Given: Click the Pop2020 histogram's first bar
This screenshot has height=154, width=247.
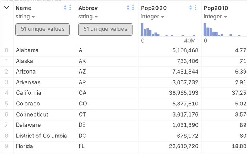Looking at the screenshot, I should point(142,30).
